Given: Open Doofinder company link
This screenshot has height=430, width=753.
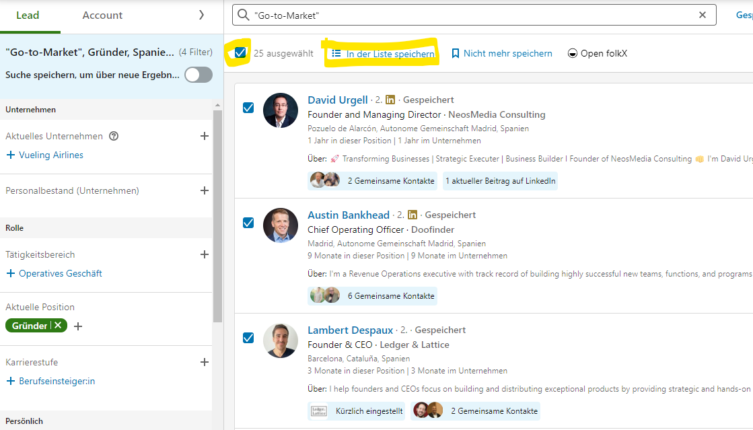Looking at the screenshot, I should (433, 229).
